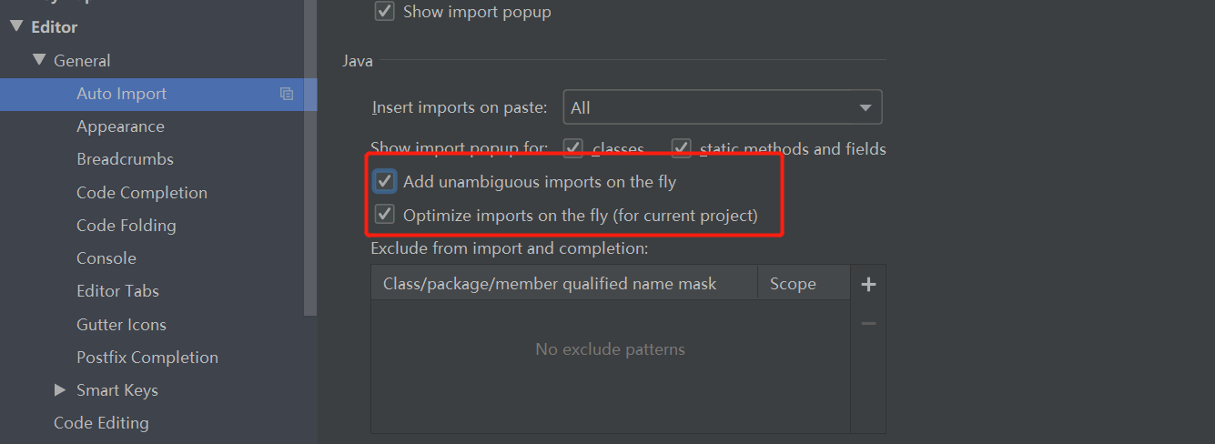Disable Optimize imports on the fly
The height and width of the screenshot is (444, 1215).
point(385,216)
